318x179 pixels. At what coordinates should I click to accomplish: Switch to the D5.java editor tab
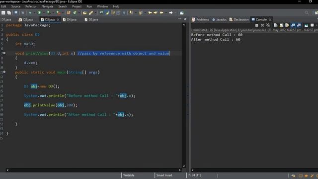(91, 19)
